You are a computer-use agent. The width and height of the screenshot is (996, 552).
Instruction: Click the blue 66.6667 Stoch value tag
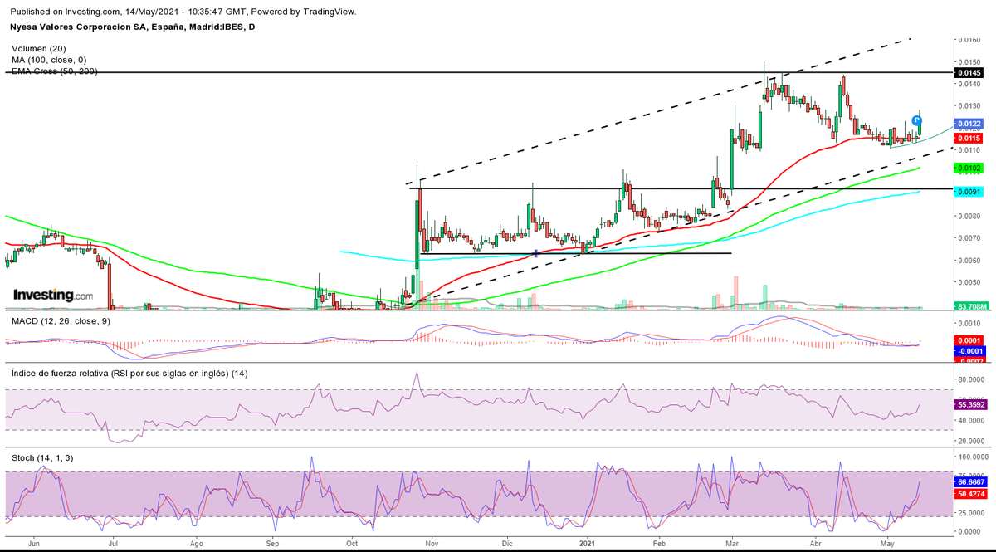tap(969, 481)
